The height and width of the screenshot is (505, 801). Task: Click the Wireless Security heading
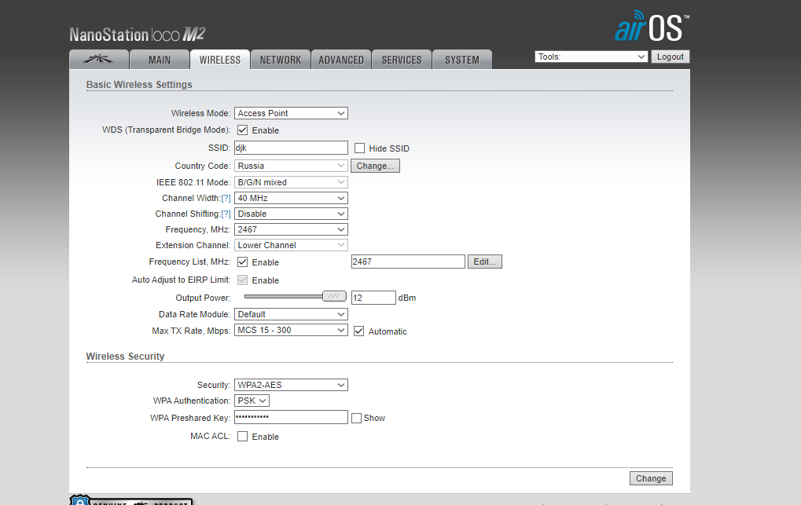click(125, 357)
